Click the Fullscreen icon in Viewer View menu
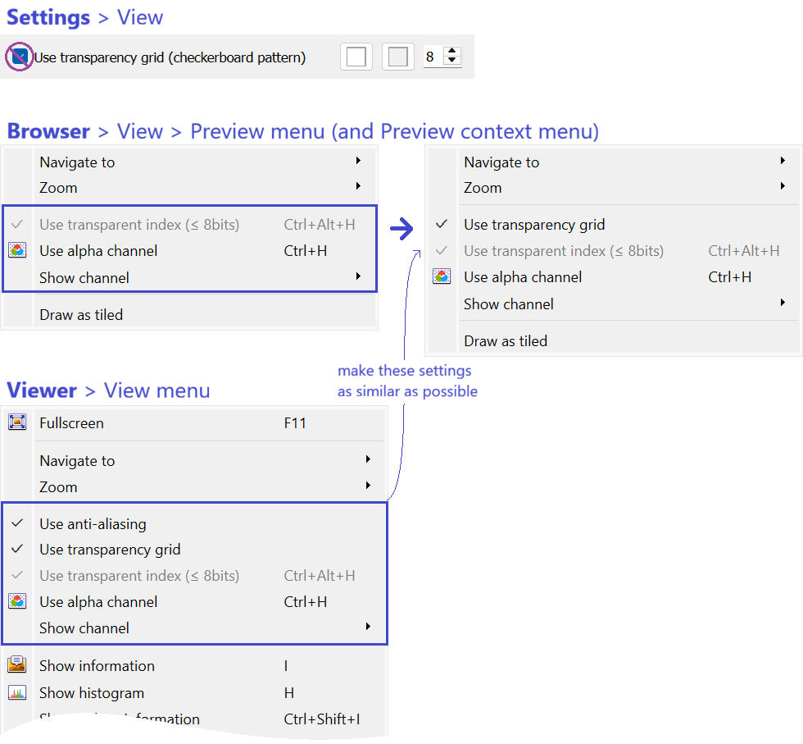803x744 pixels. tap(19, 422)
